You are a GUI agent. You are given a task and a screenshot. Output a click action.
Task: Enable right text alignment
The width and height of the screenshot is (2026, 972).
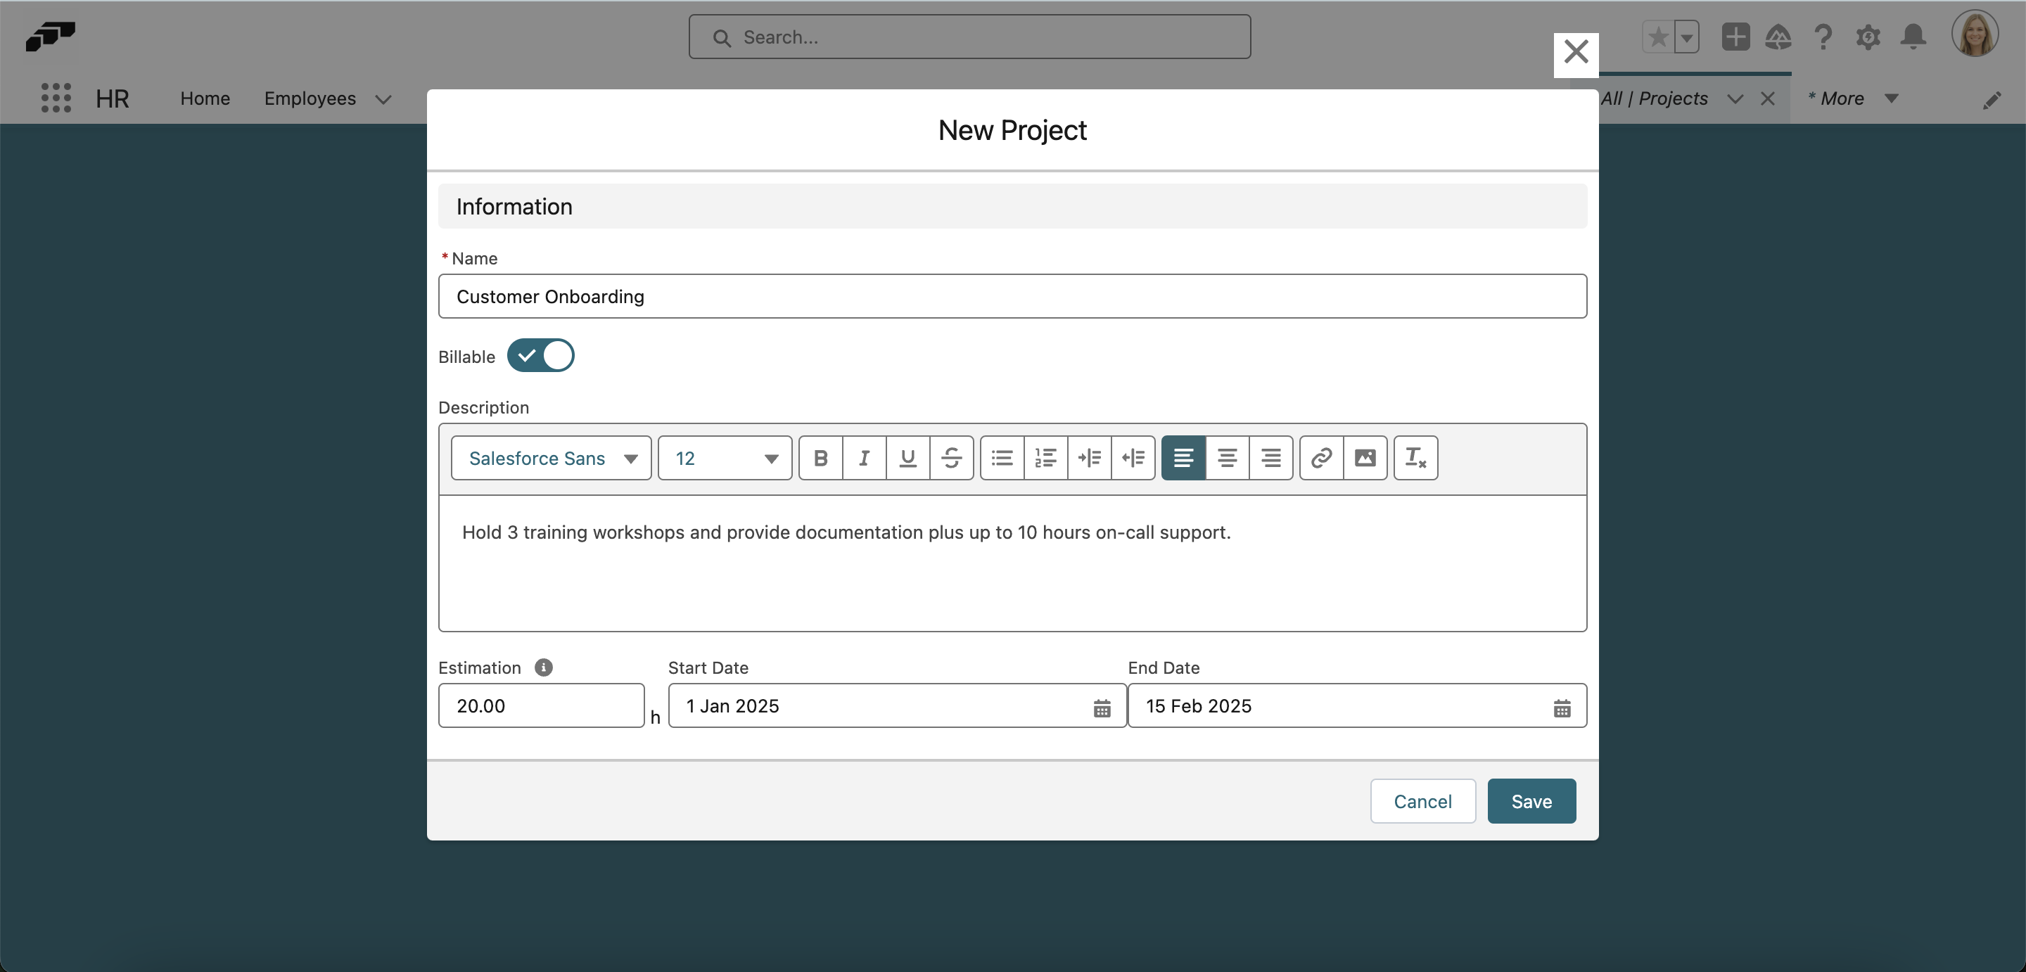[x=1270, y=458]
